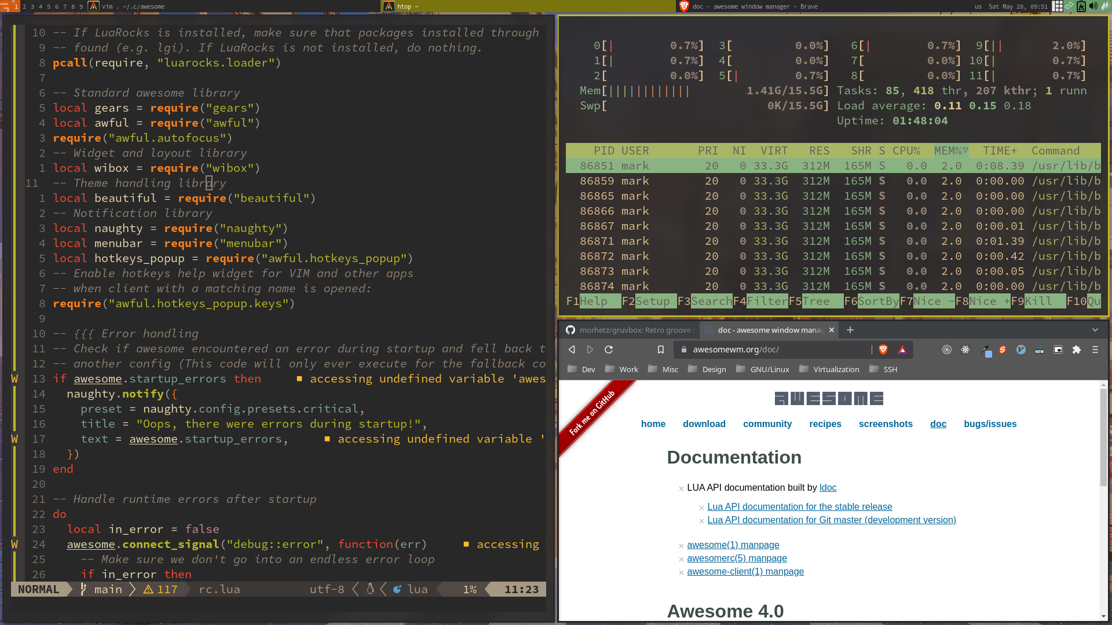Click F4 Filter in htop footer
The height and width of the screenshot is (625, 1112).
[x=760, y=301]
